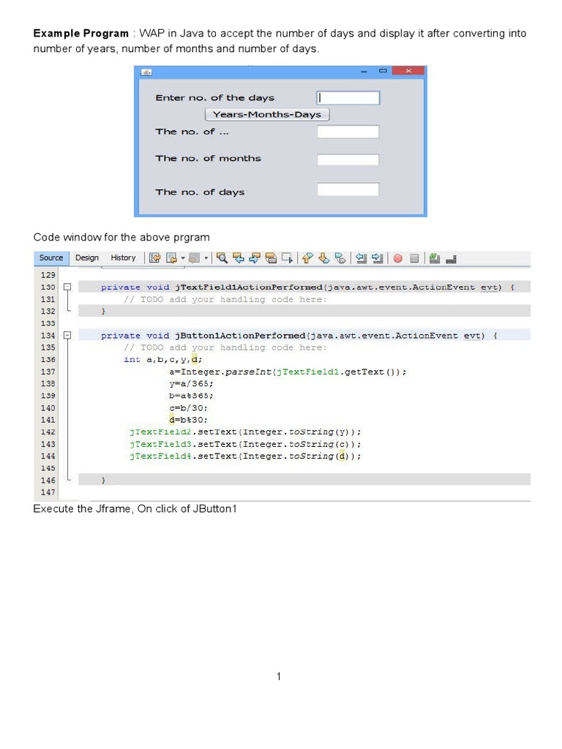Click the Shift Line Left icon
This screenshot has width=562, height=749.
click(361, 257)
